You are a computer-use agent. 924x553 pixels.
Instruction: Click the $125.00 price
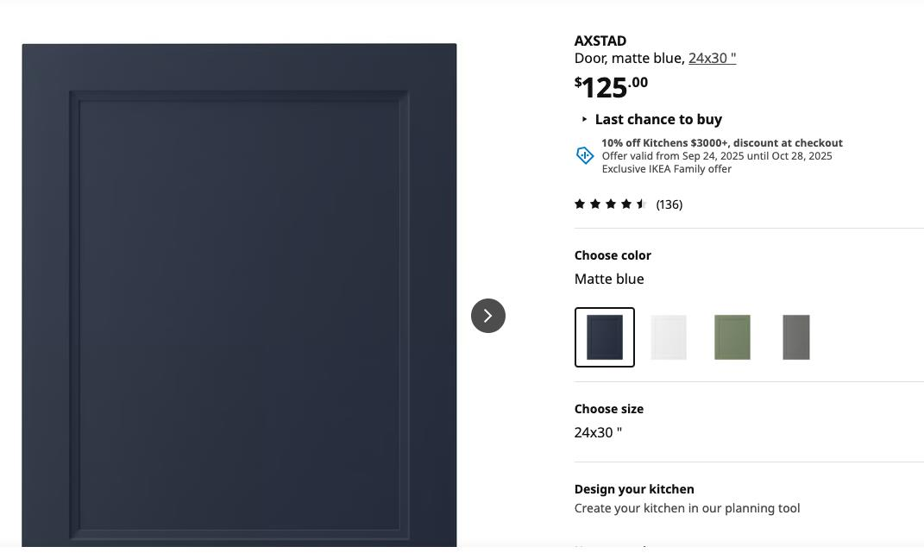coord(611,87)
